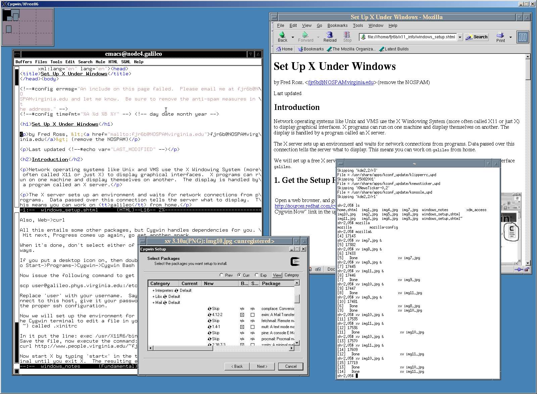
Task: Open the Buffers menu in Emacs
Action: [x=23, y=62]
